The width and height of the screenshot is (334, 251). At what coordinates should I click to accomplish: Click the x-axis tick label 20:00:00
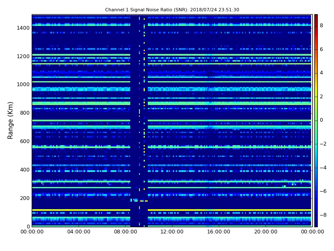coord(266,232)
